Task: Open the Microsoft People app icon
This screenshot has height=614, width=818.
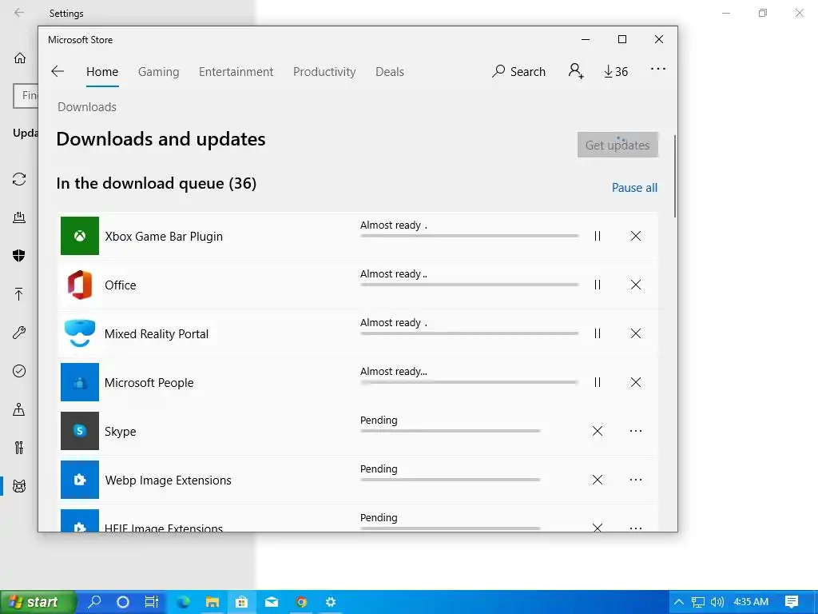Action: pos(80,382)
